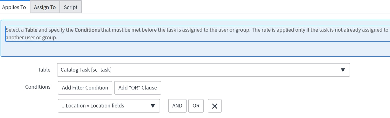This screenshot has width=390, height=118.
Task: Click the bold word Conditions in the info message
Action: coord(87,30)
